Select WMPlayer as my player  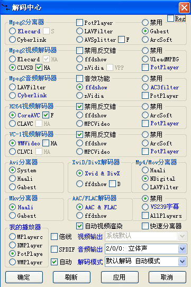point(12,262)
